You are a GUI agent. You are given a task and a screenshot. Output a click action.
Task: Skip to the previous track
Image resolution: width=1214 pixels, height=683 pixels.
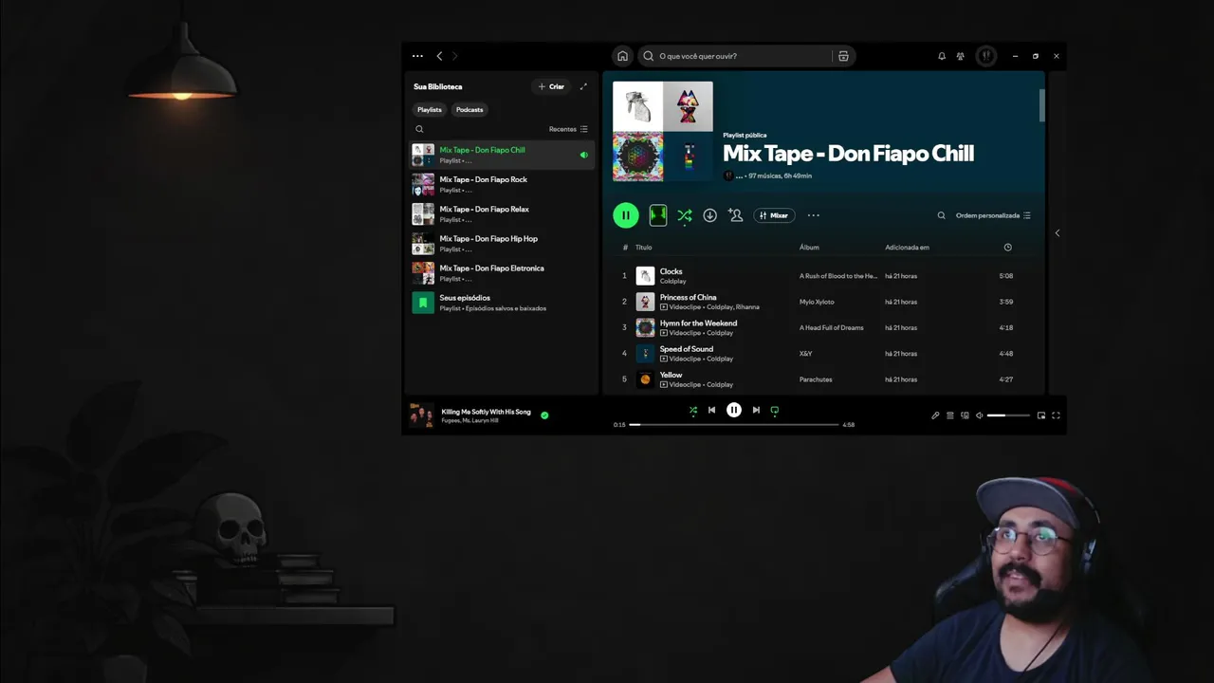[x=712, y=410]
